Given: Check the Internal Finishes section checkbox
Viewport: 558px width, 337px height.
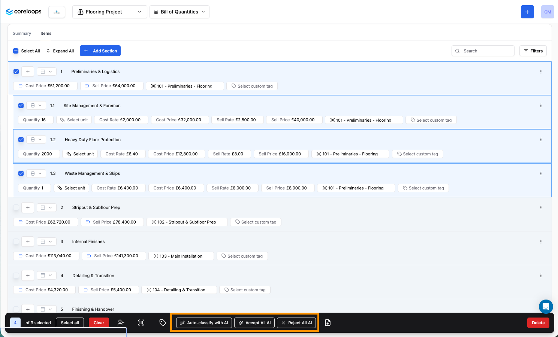Looking at the screenshot, I should pyautogui.click(x=16, y=242).
